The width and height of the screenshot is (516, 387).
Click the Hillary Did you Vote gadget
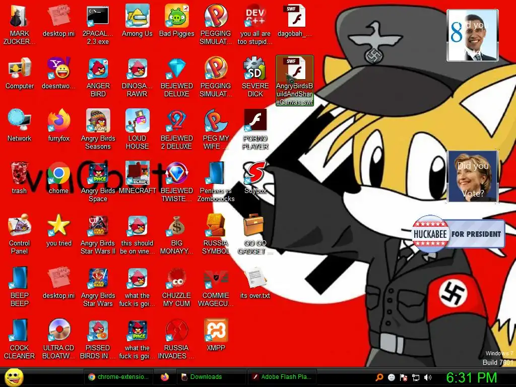tap(473, 176)
